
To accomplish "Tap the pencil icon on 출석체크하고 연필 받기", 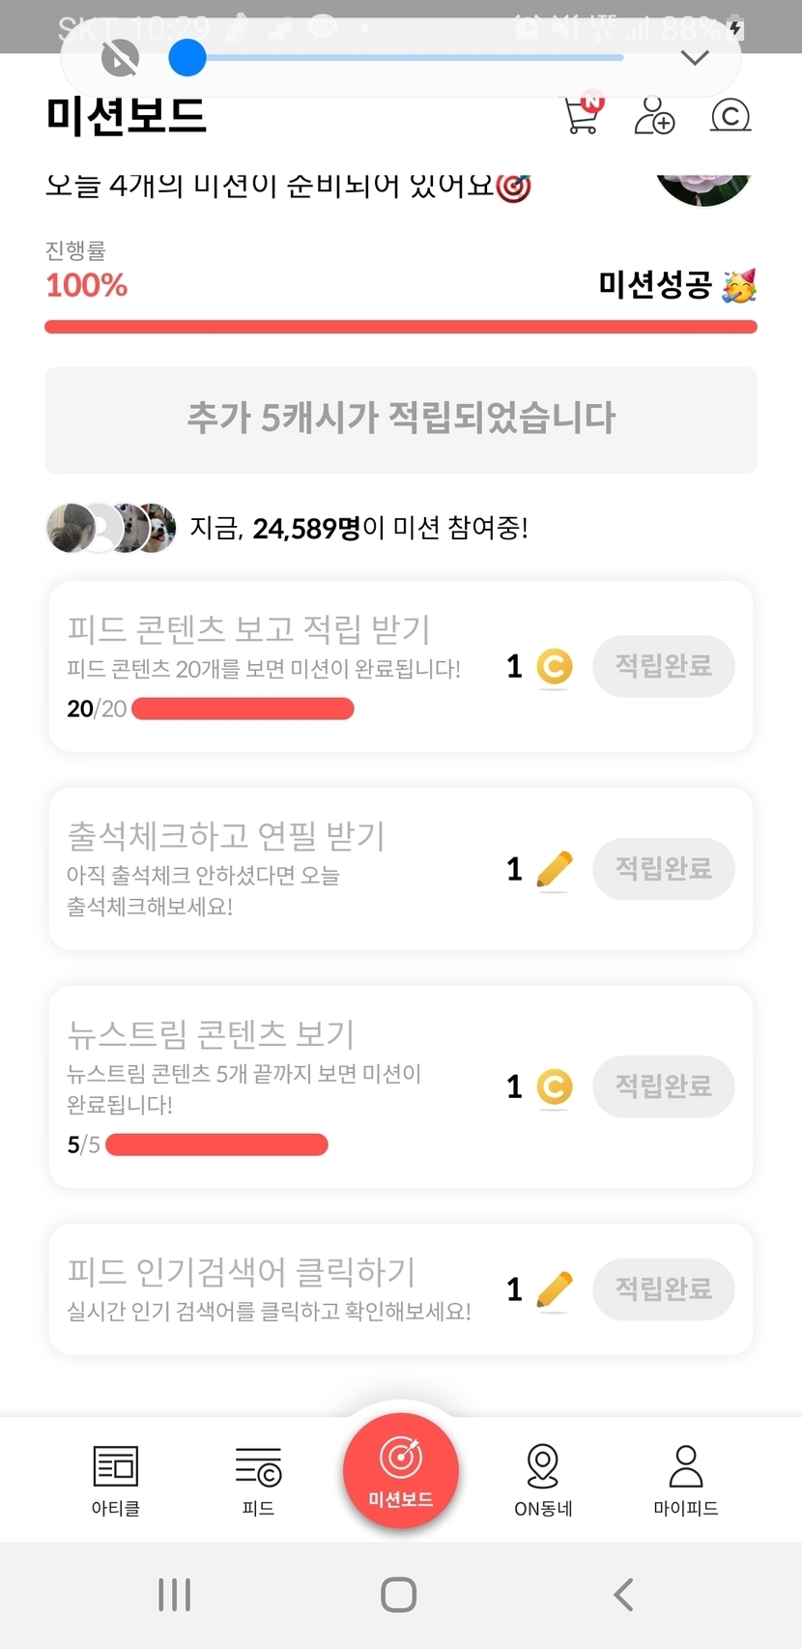I will [x=554, y=869].
